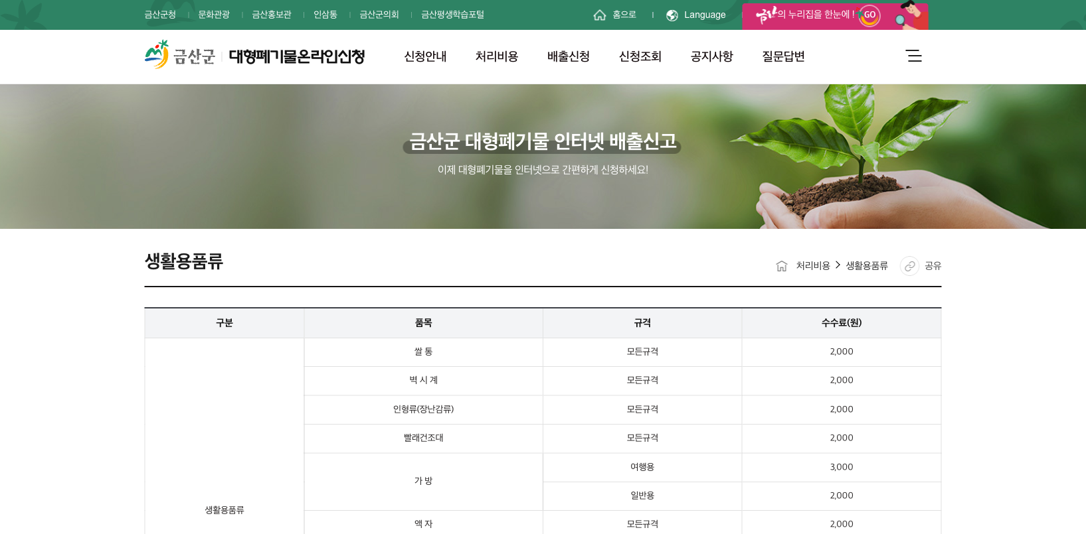This screenshot has width=1086, height=534.
Task: Click the GO badge on banner
Action: tap(869, 15)
